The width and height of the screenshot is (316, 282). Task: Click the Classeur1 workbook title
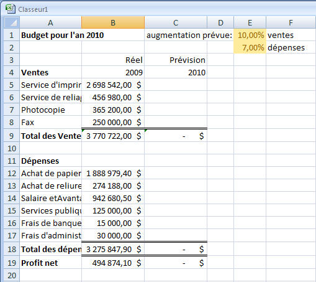pos(33,9)
